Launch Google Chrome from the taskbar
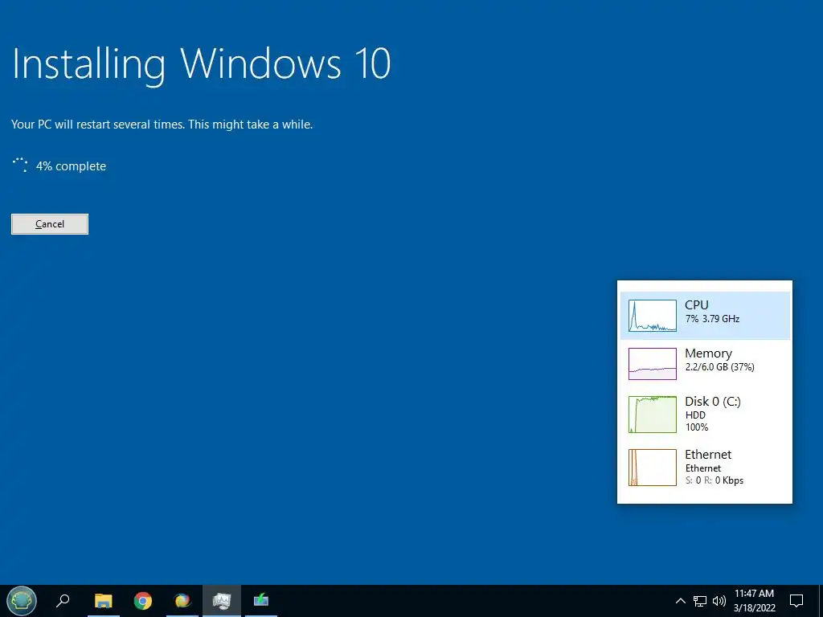This screenshot has height=617, width=823. click(x=143, y=600)
